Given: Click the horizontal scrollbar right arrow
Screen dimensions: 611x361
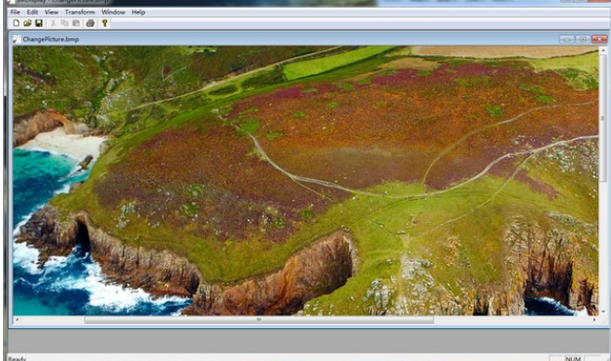Looking at the screenshot, I should click(594, 319).
